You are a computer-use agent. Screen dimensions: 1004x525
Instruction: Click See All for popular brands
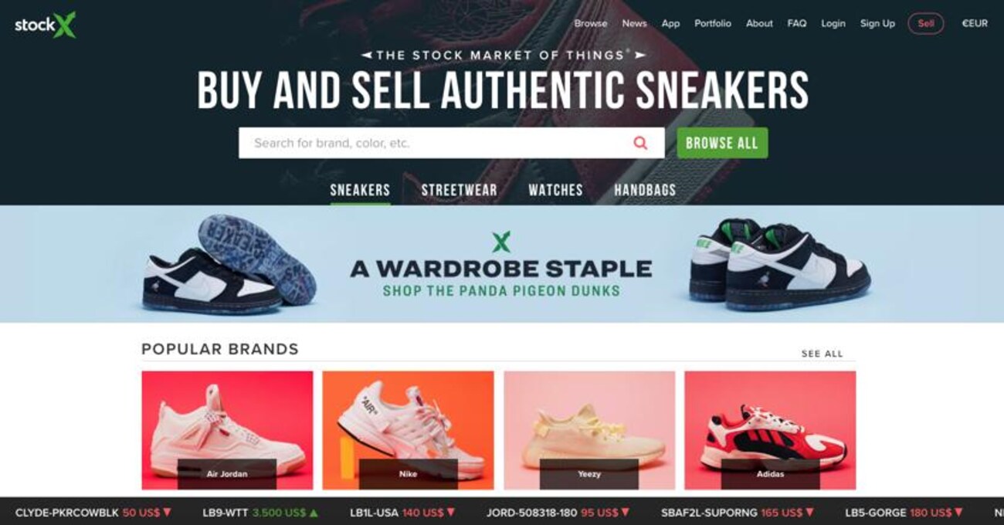[x=822, y=354]
